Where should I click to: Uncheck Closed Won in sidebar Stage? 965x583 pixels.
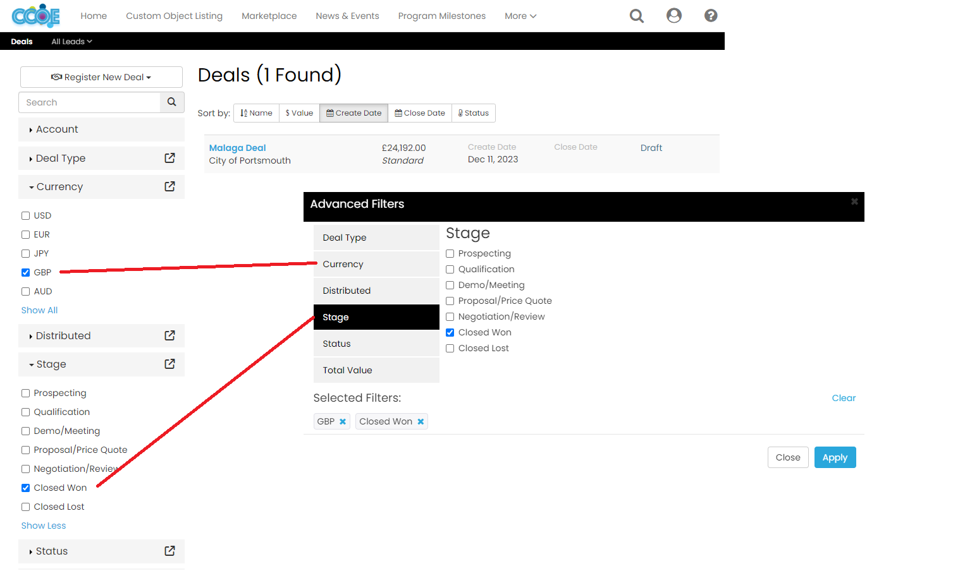[x=26, y=488]
